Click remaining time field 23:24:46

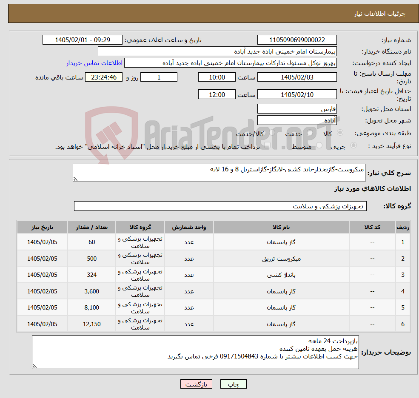tap(104, 77)
